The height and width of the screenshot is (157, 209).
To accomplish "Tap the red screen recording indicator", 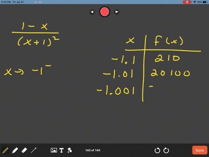I will tap(187, 2).
